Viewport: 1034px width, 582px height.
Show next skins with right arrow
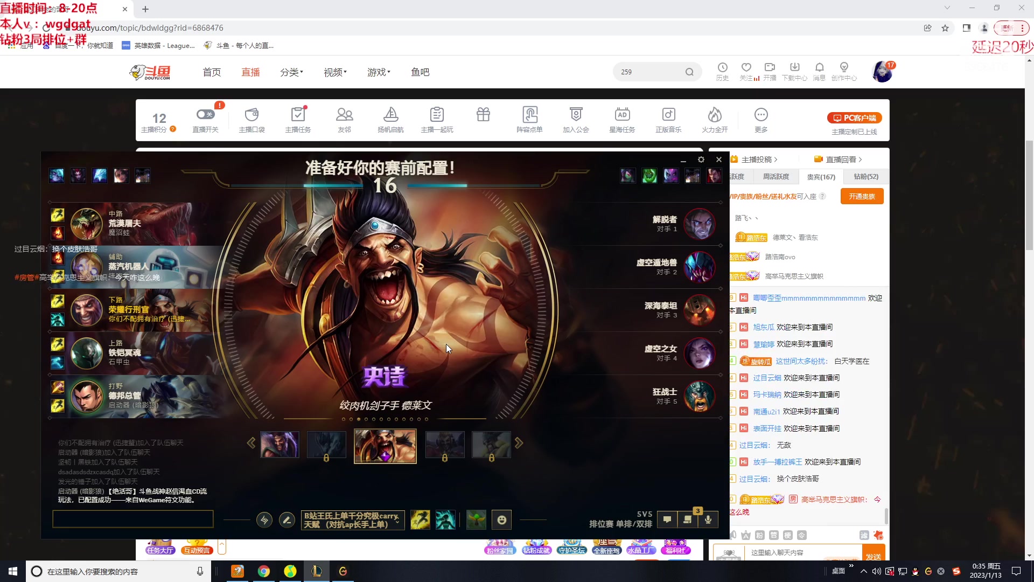(x=519, y=443)
